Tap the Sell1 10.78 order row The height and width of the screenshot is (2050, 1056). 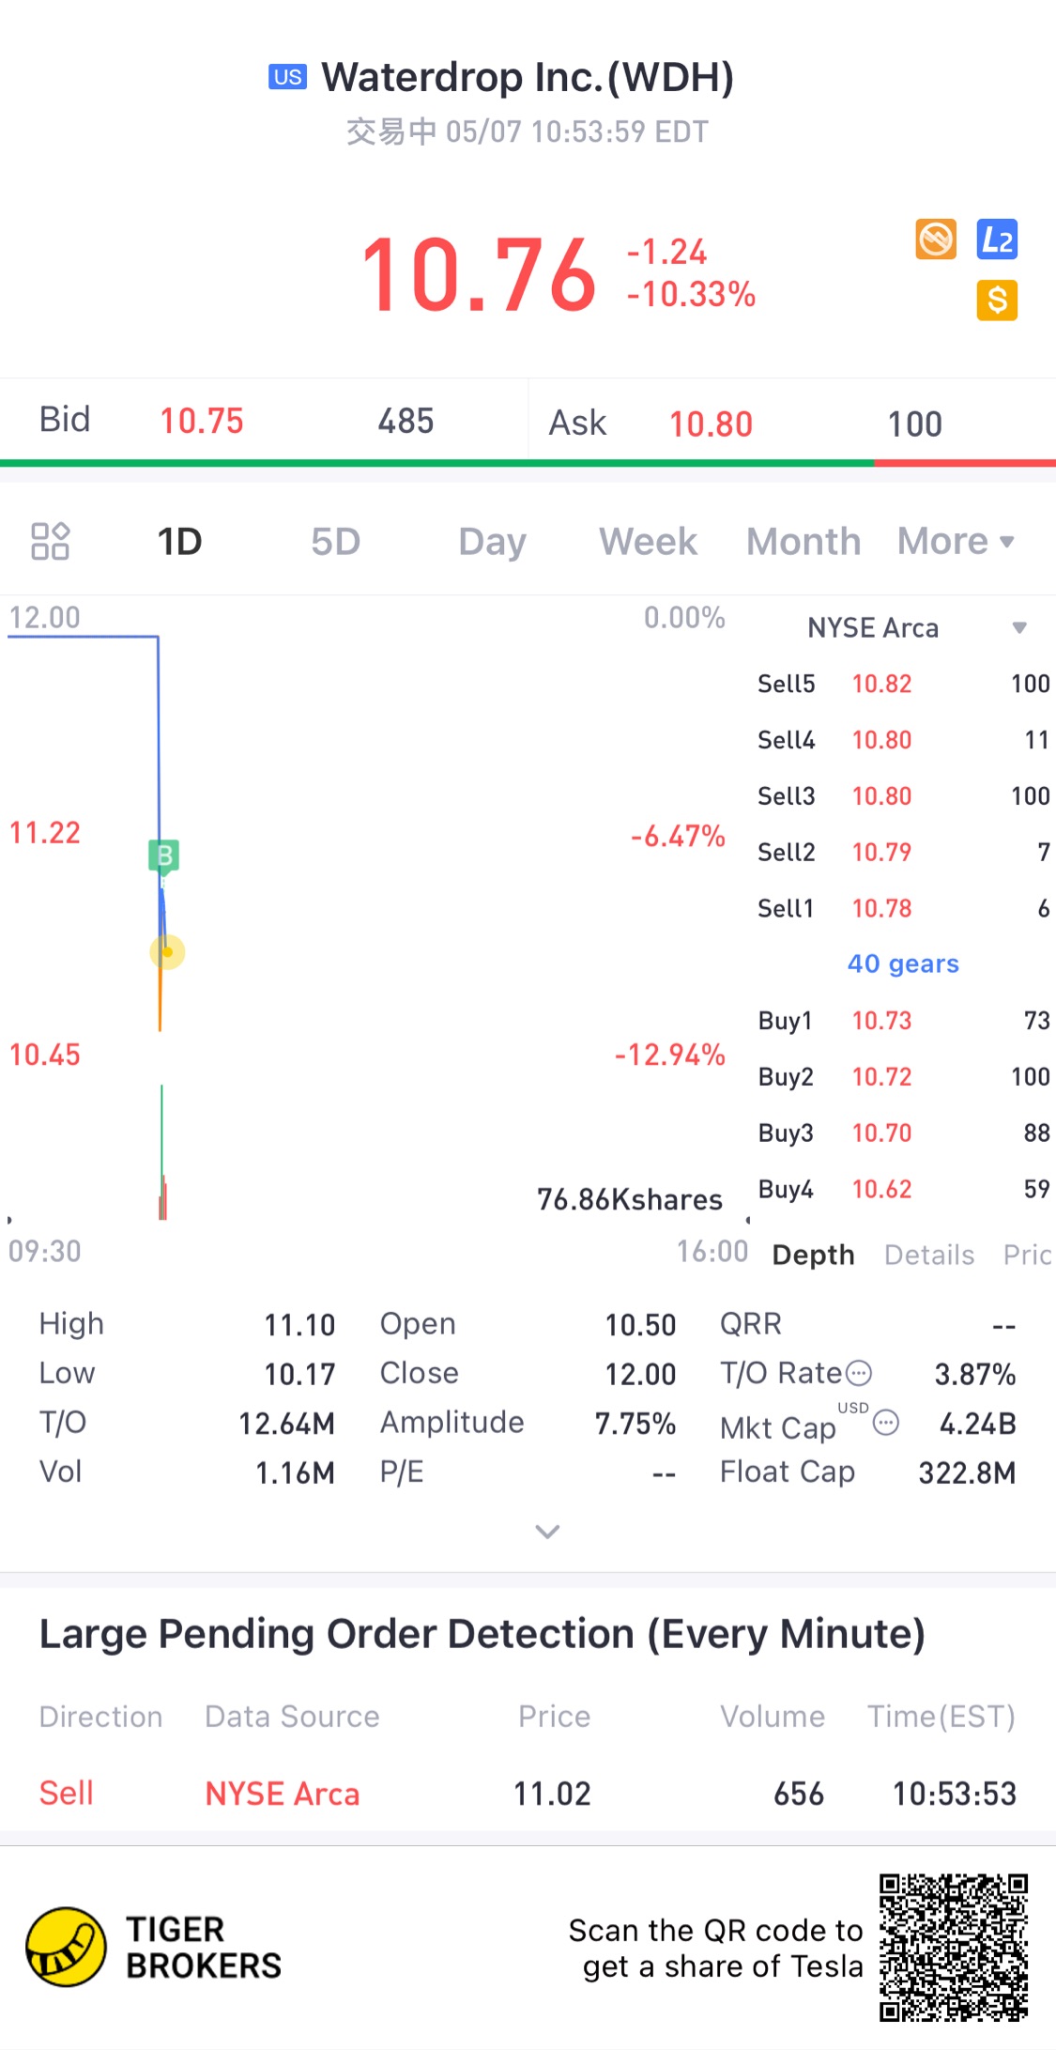(903, 908)
